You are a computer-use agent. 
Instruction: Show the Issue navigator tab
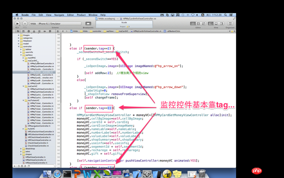[x=34, y=31]
